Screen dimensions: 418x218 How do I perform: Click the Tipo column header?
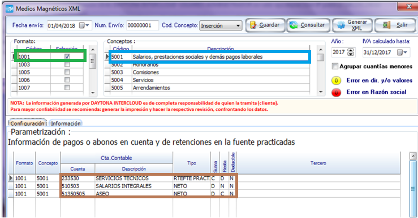click(x=191, y=163)
